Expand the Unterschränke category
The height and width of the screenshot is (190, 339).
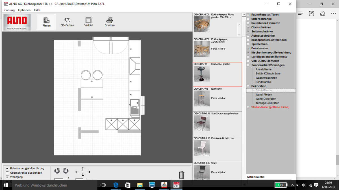click(x=248, y=19)
